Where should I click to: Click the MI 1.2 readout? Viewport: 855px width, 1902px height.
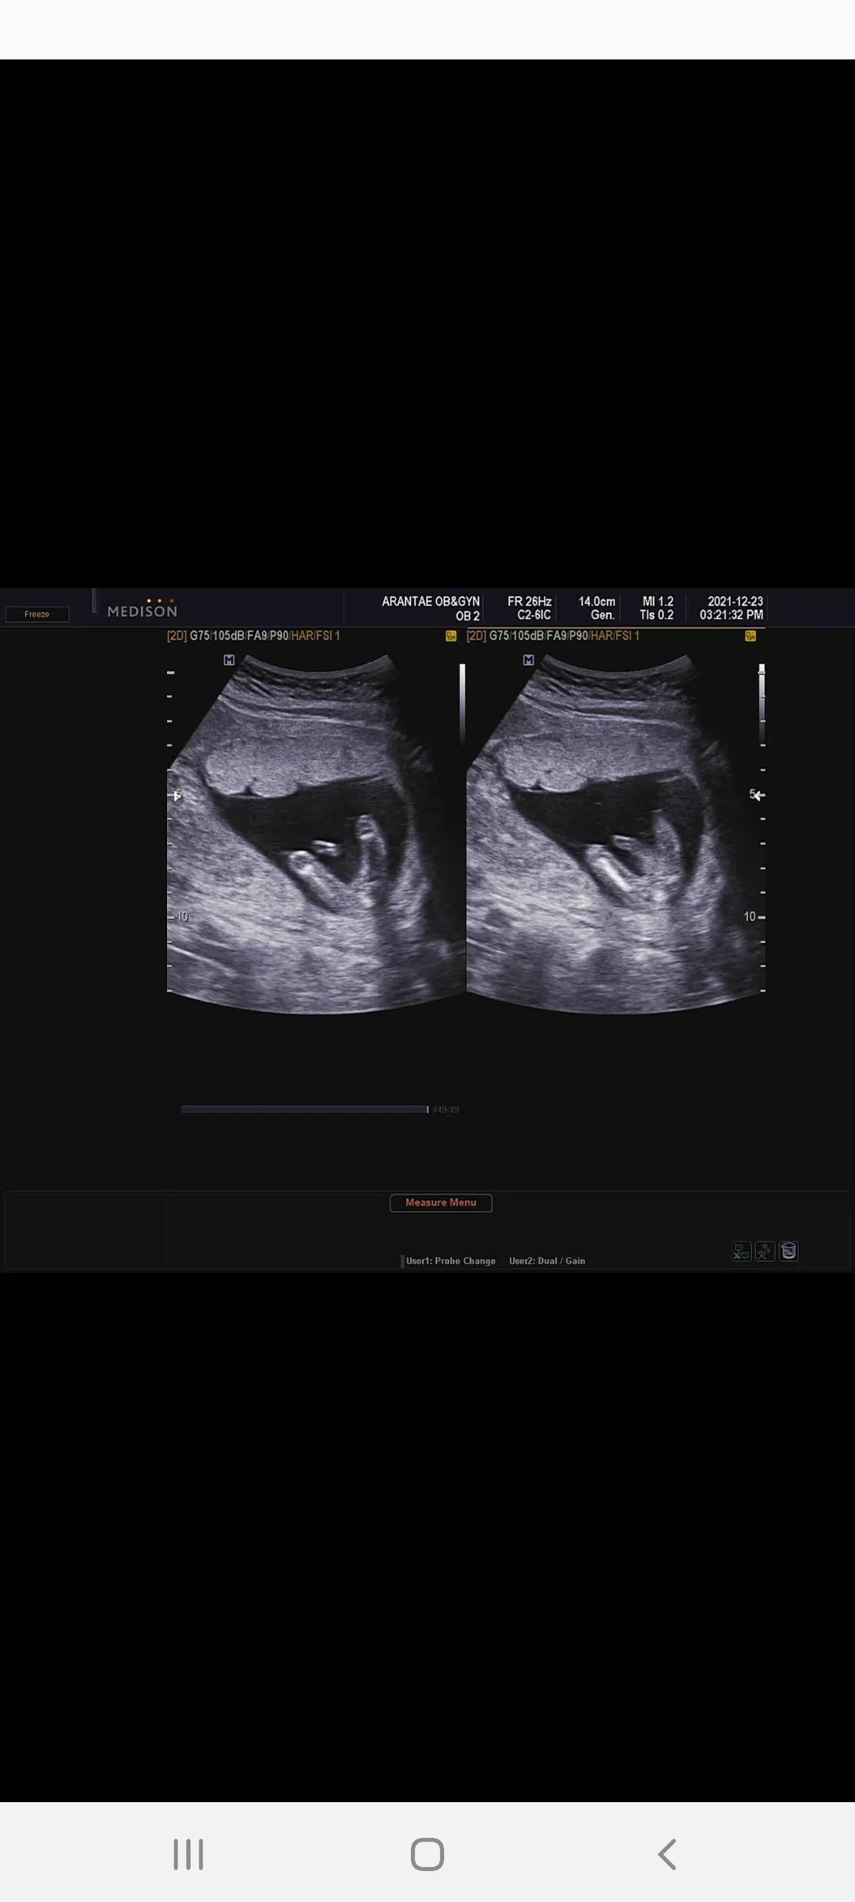(658, 602)
